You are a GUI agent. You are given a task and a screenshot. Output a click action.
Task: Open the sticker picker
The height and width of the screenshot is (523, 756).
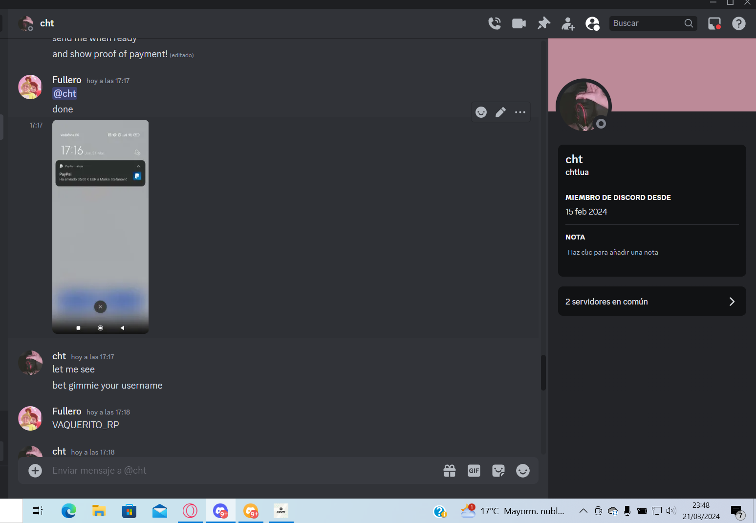pos(498,470)
